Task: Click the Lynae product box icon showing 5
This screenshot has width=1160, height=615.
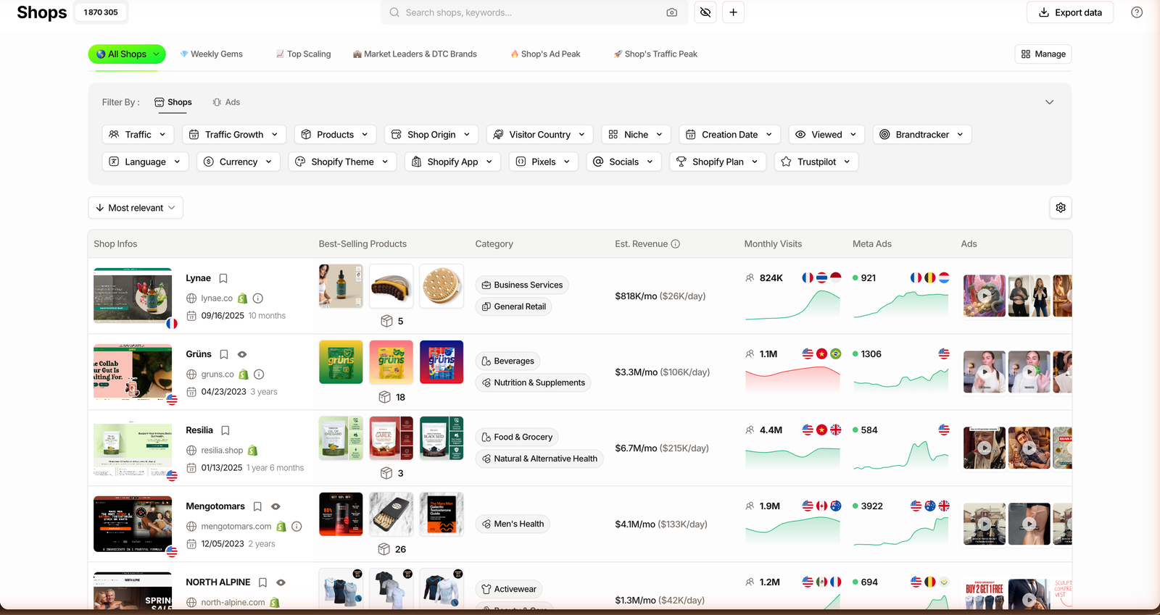Action: click(386, 321)
